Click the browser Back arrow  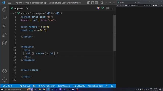pyautogui.click(x=118, y=5)
